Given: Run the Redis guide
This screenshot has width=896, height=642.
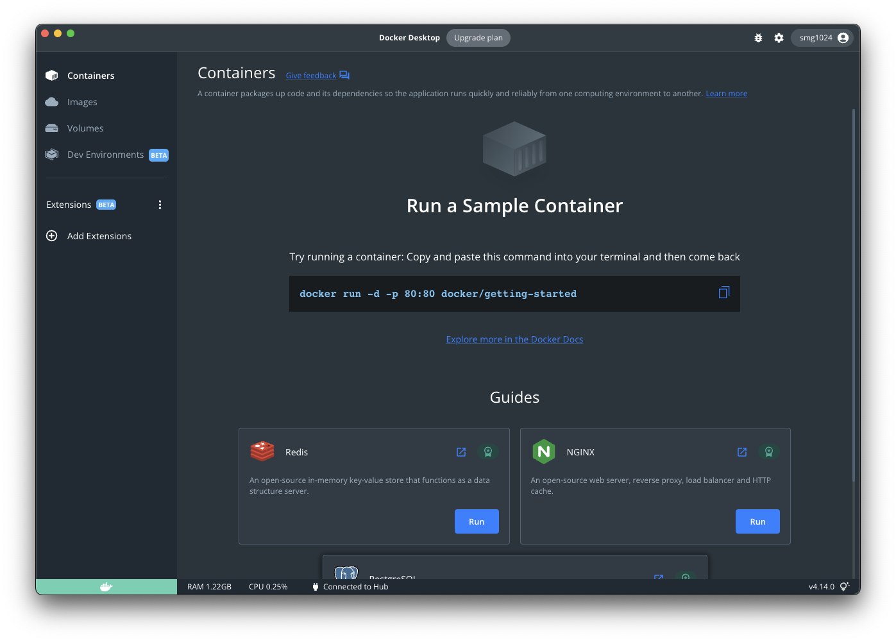Looking at the screenshot, I should [x=477, y=521].
